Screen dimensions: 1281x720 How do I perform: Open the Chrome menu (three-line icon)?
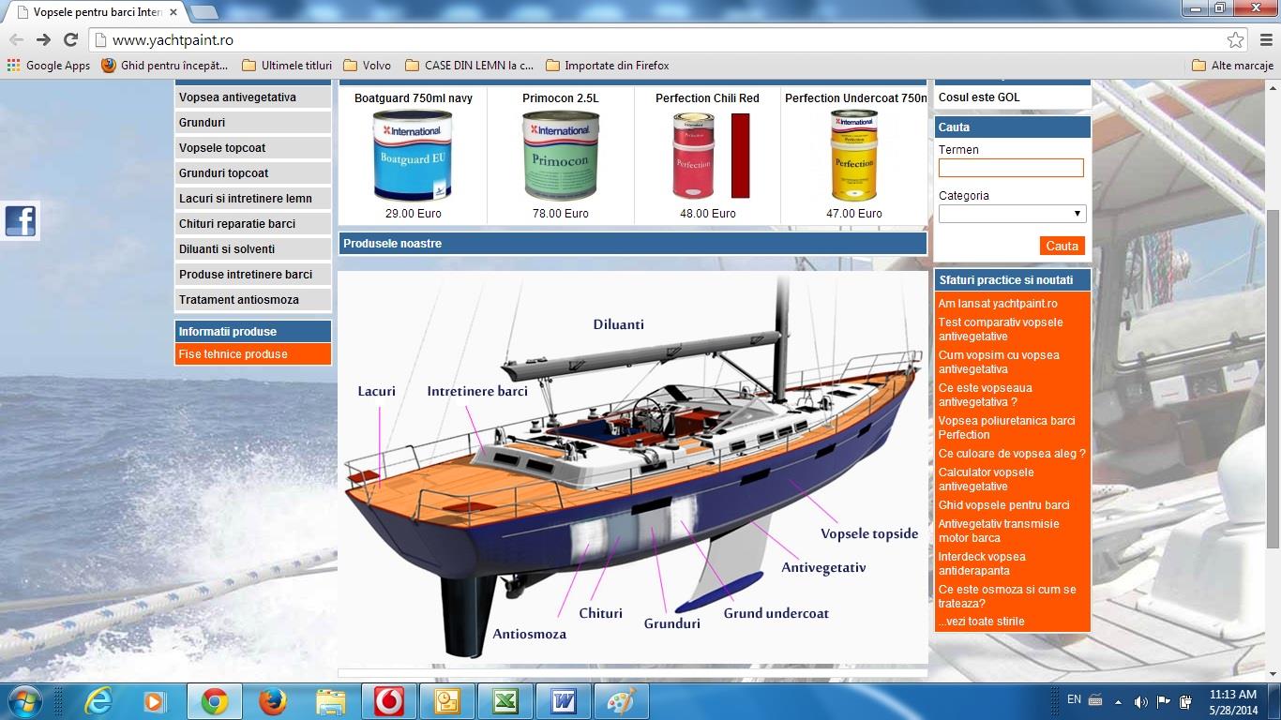[x=1266, y=40]
